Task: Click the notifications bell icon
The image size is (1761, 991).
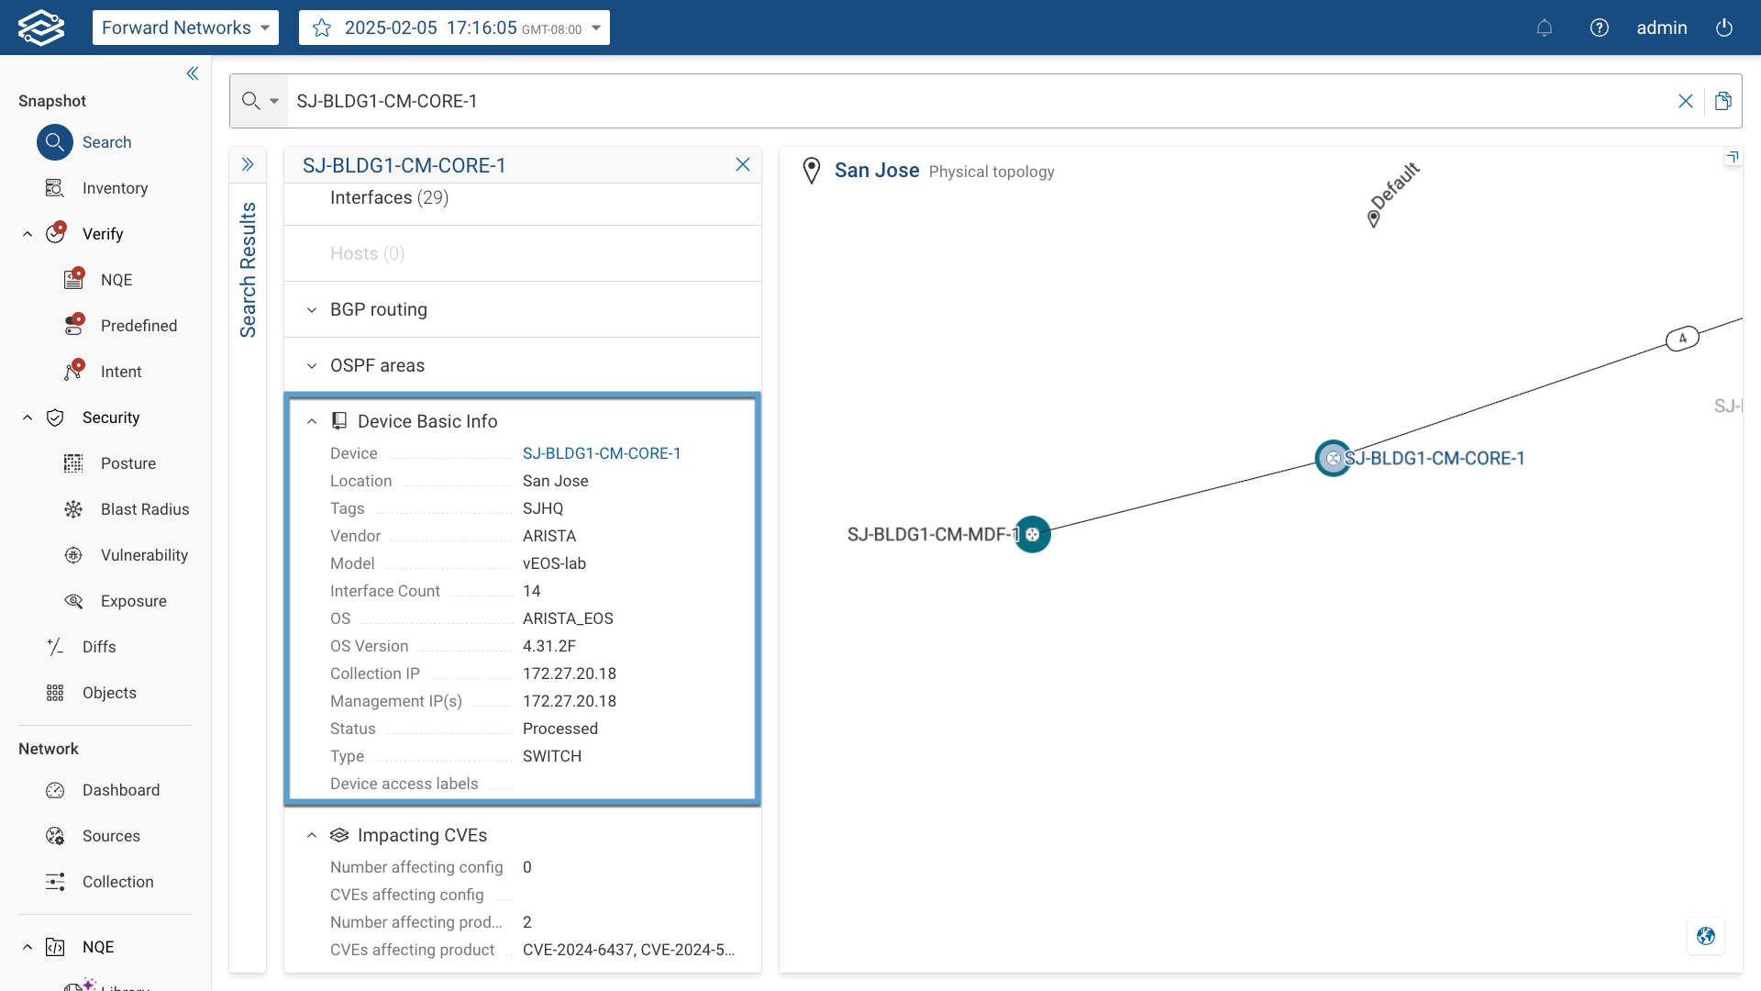Action: [x=1545, y=28]
